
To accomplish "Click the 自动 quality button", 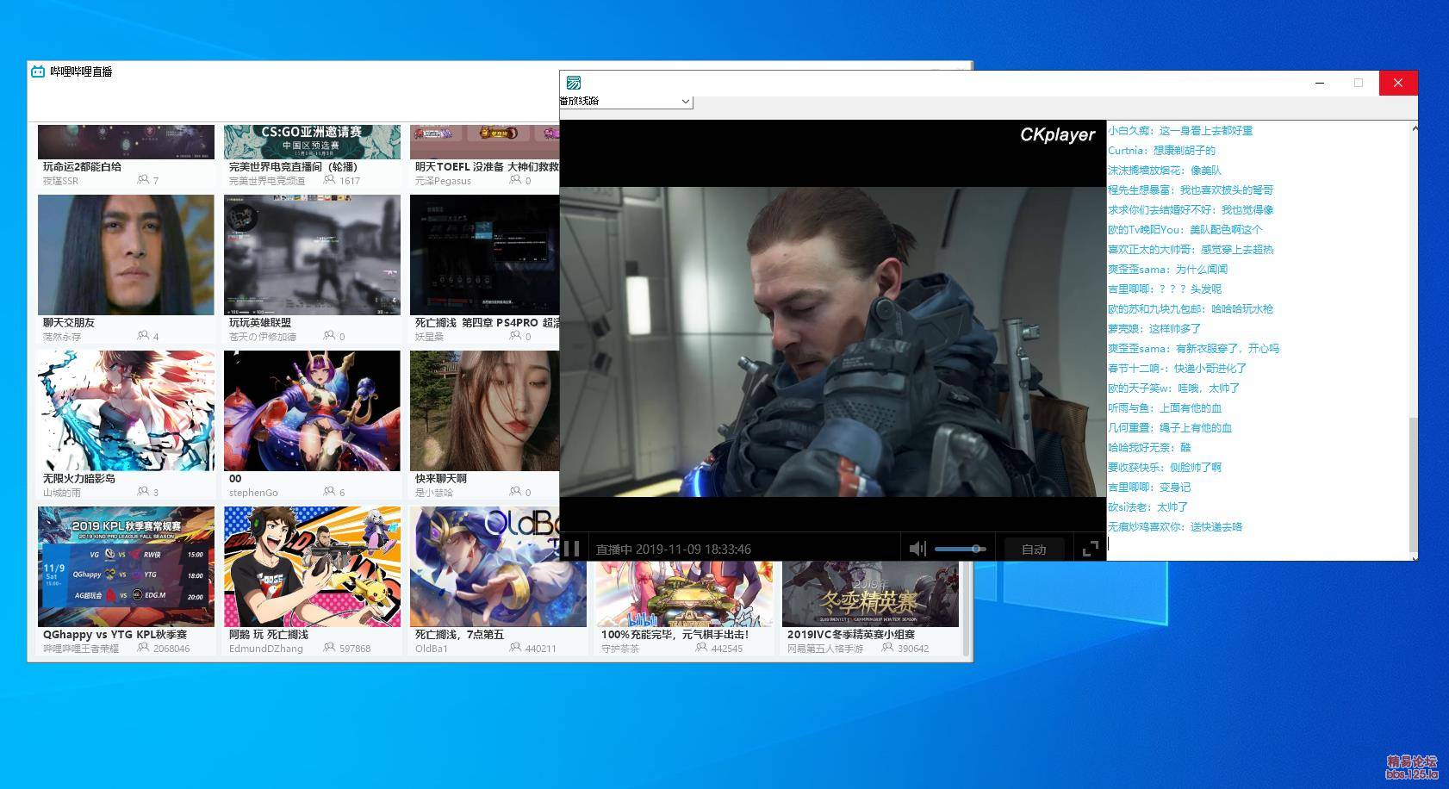I will [1034, 549].
